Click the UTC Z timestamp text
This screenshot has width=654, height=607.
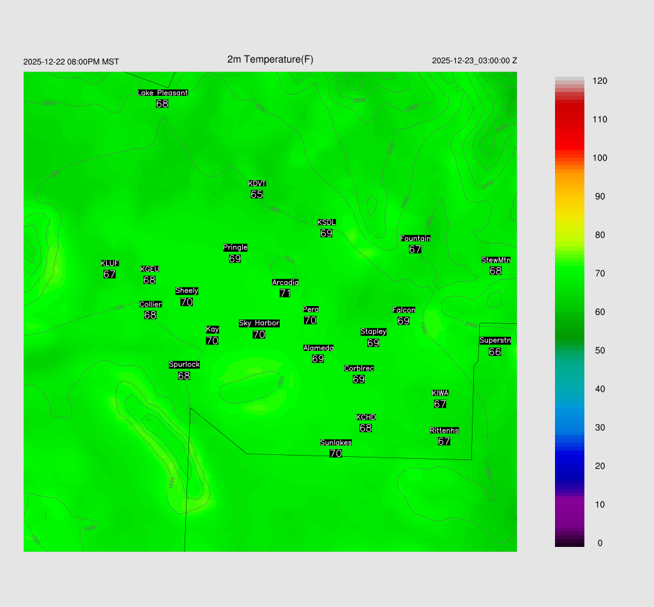coord(475,61)
